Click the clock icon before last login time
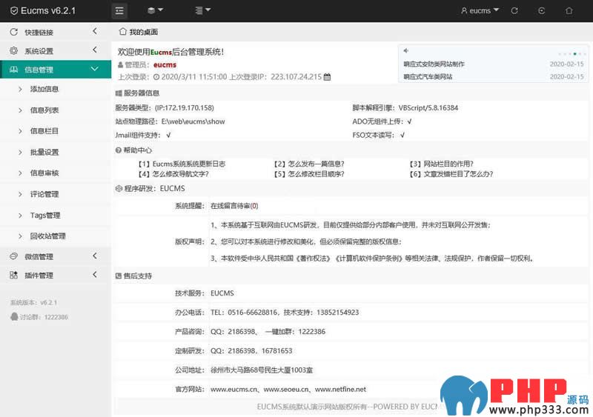Image resolution: width=593 pixels, height=417 pixels. point(156,77)
